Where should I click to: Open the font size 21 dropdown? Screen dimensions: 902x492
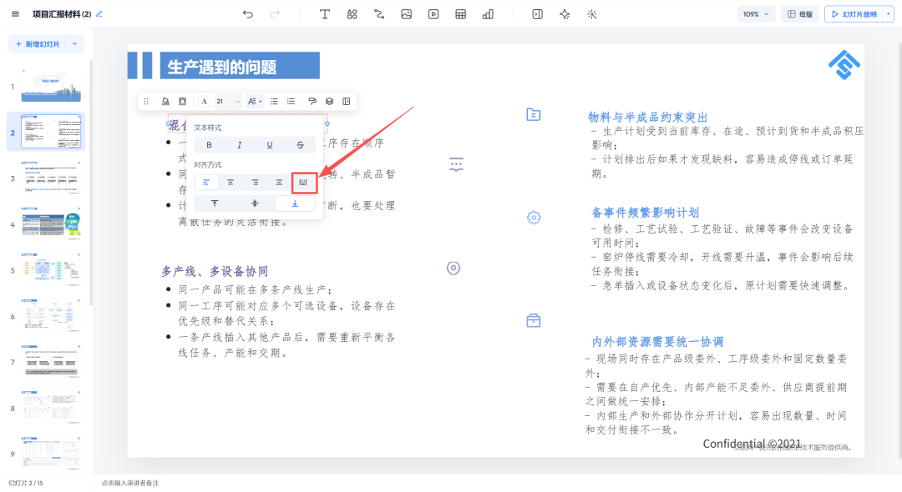228,102
